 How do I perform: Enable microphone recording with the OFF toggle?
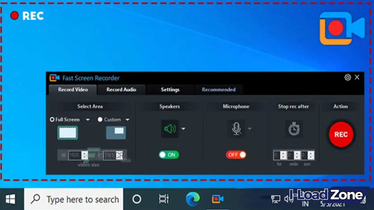click(236, 155)
